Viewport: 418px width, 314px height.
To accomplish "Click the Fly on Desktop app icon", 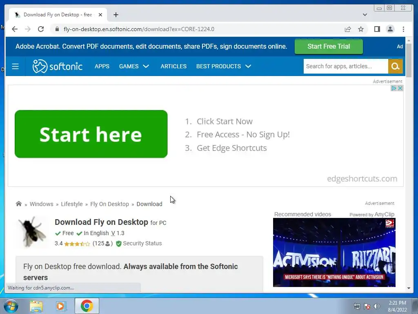I will tap(32, 232).
